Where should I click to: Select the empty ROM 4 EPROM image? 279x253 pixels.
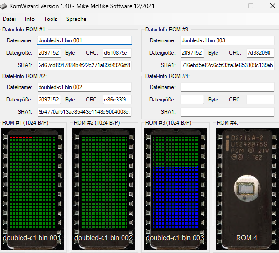(247, 189)
